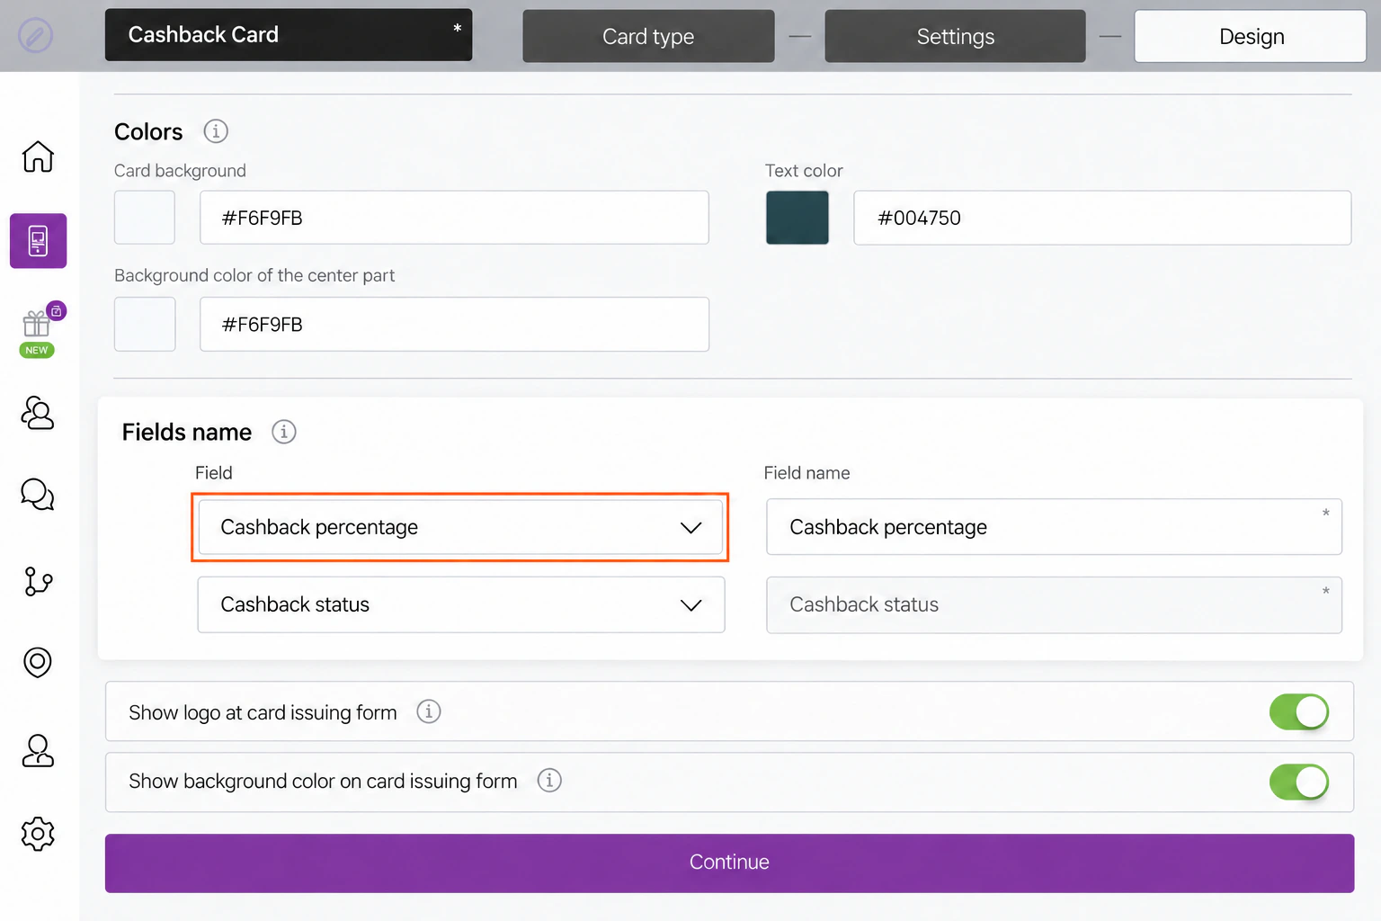Go to the Settings step
Viewport: 1381px width, 921px height.
[x=955, y=36]
